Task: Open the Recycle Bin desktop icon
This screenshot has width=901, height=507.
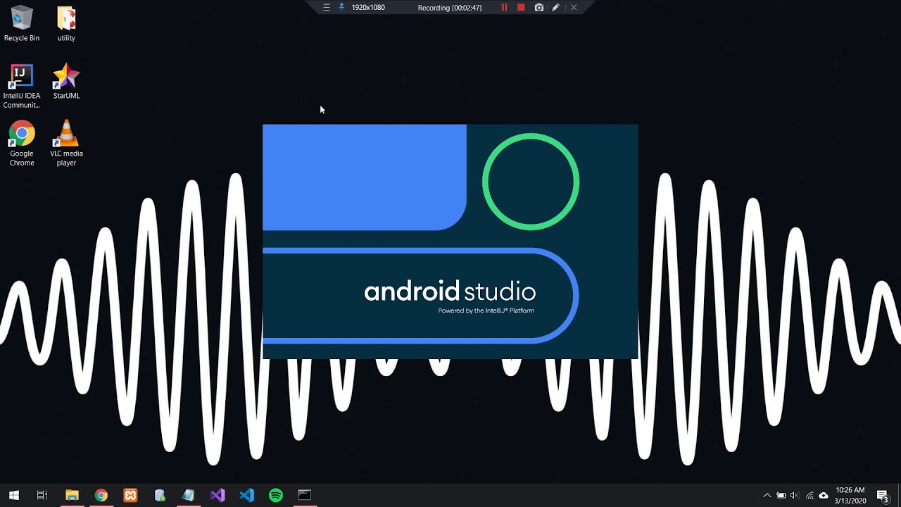Action: pyautogui.click(x=22, y=23)
